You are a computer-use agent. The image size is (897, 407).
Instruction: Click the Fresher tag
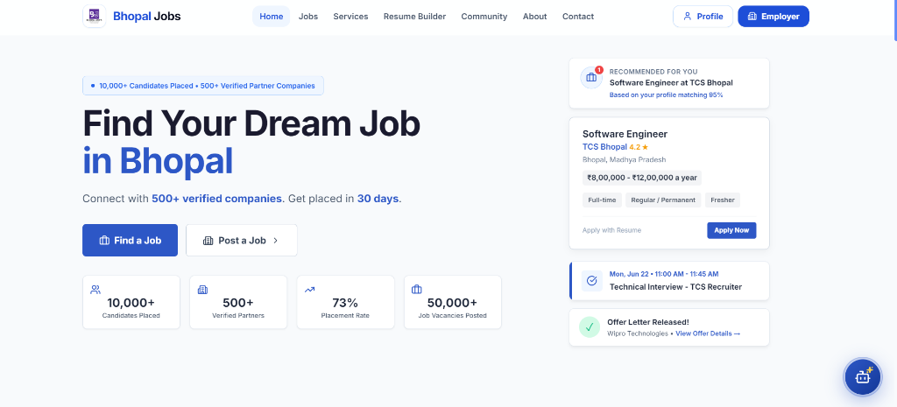click(723, 200)
